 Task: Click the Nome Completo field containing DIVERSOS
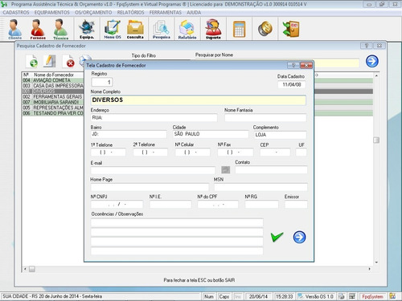click(x=199, y=100)
